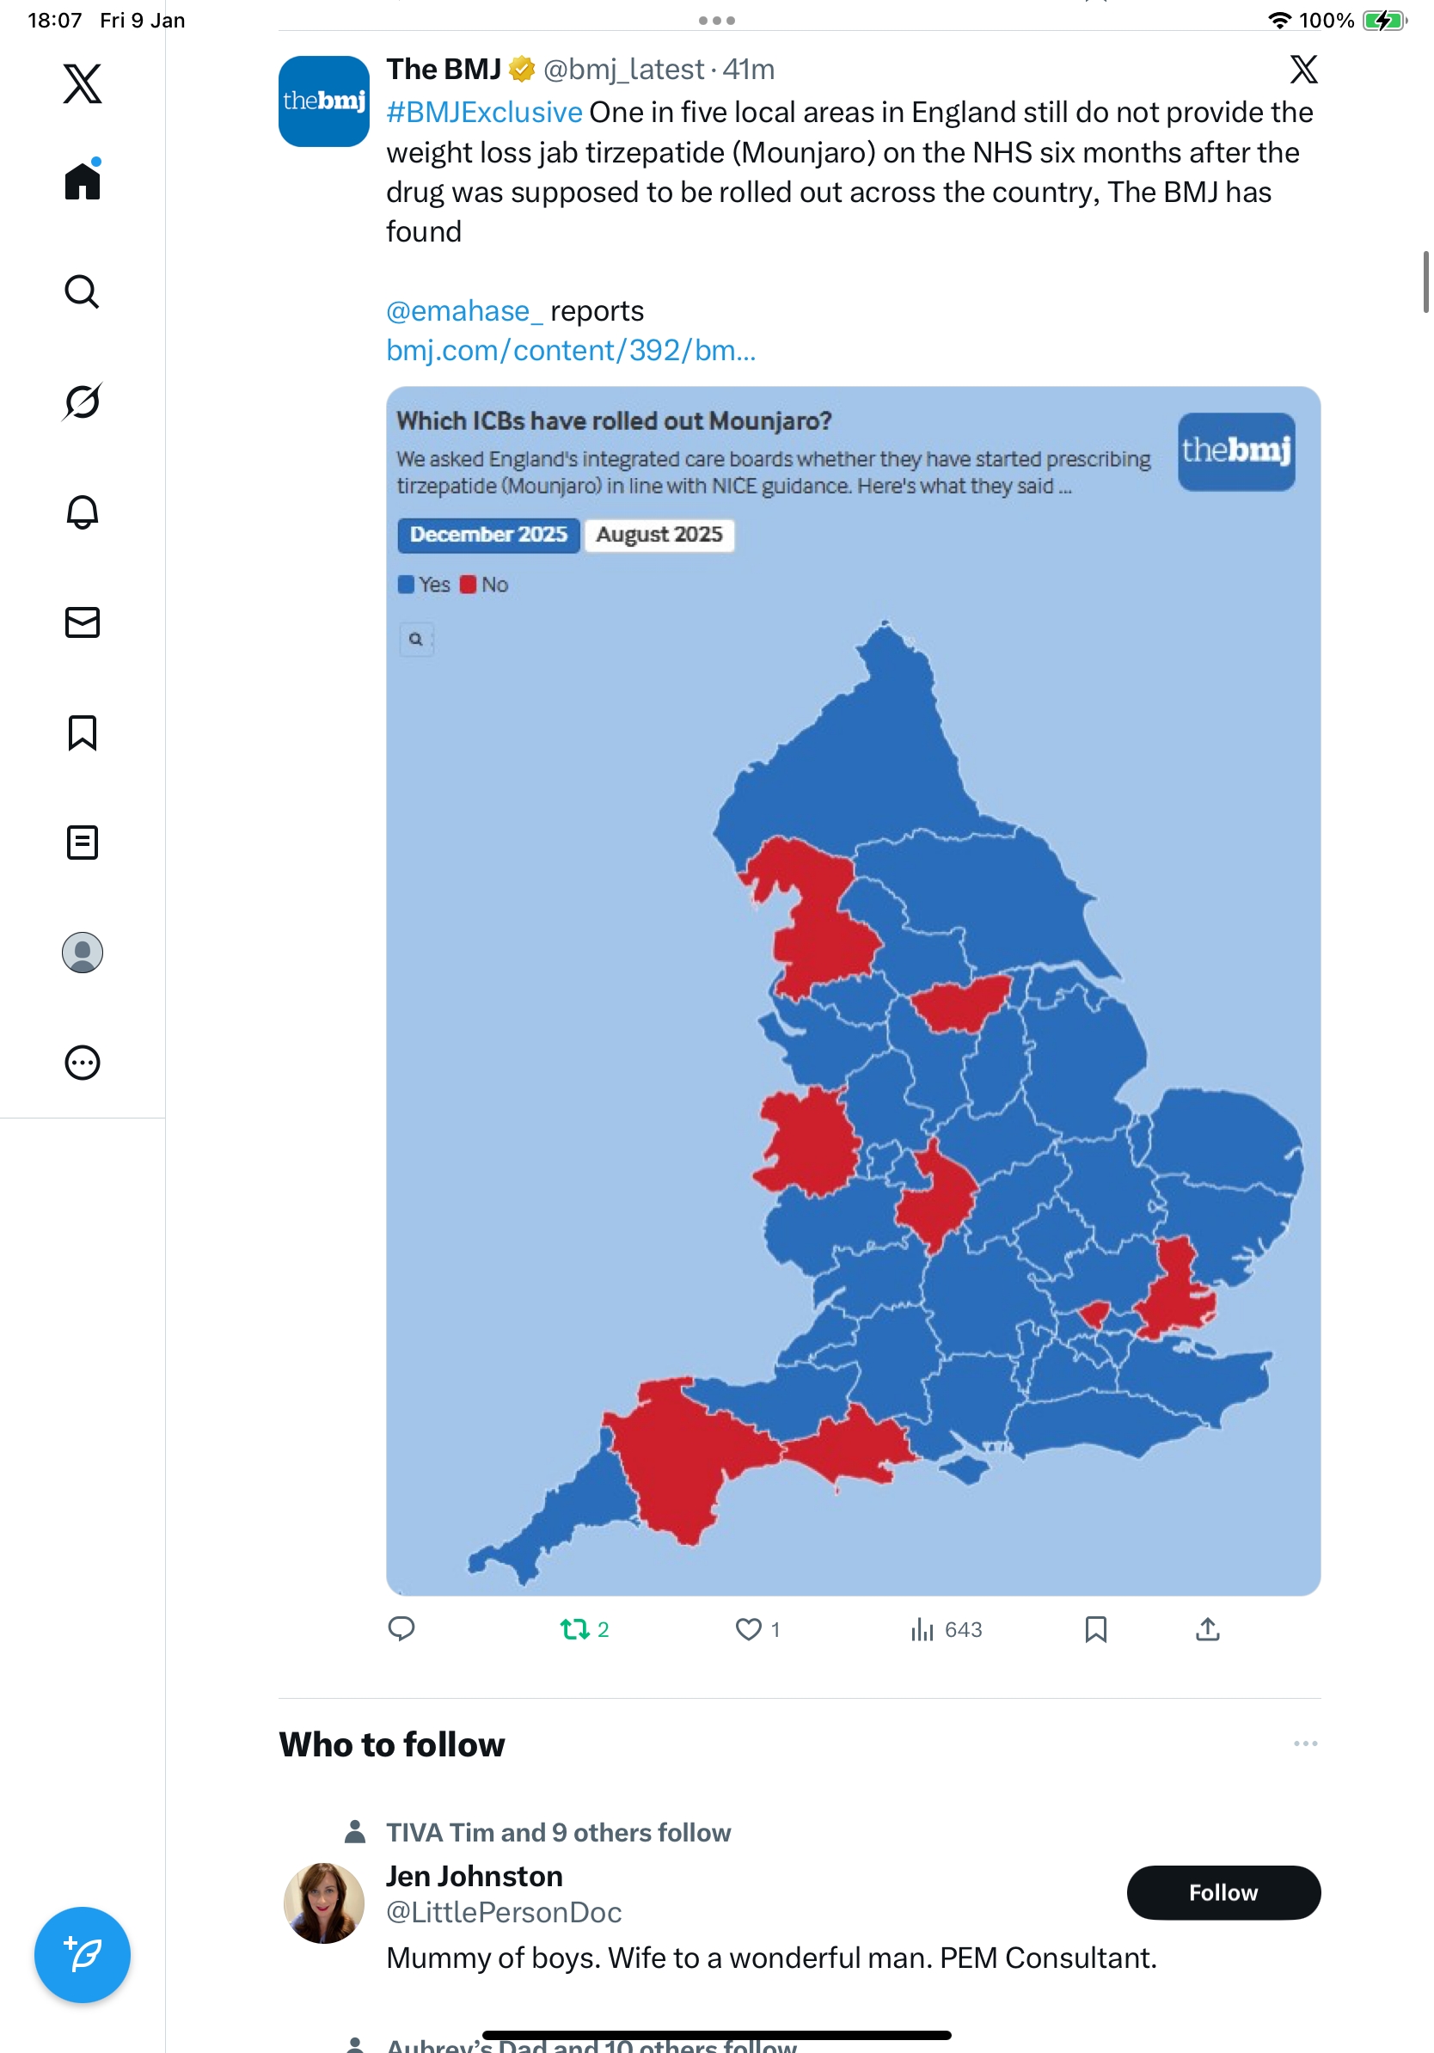Repost The BMJ Mounjaro post
Screen dimensions: 1434x2053
tap(575, 1629)
